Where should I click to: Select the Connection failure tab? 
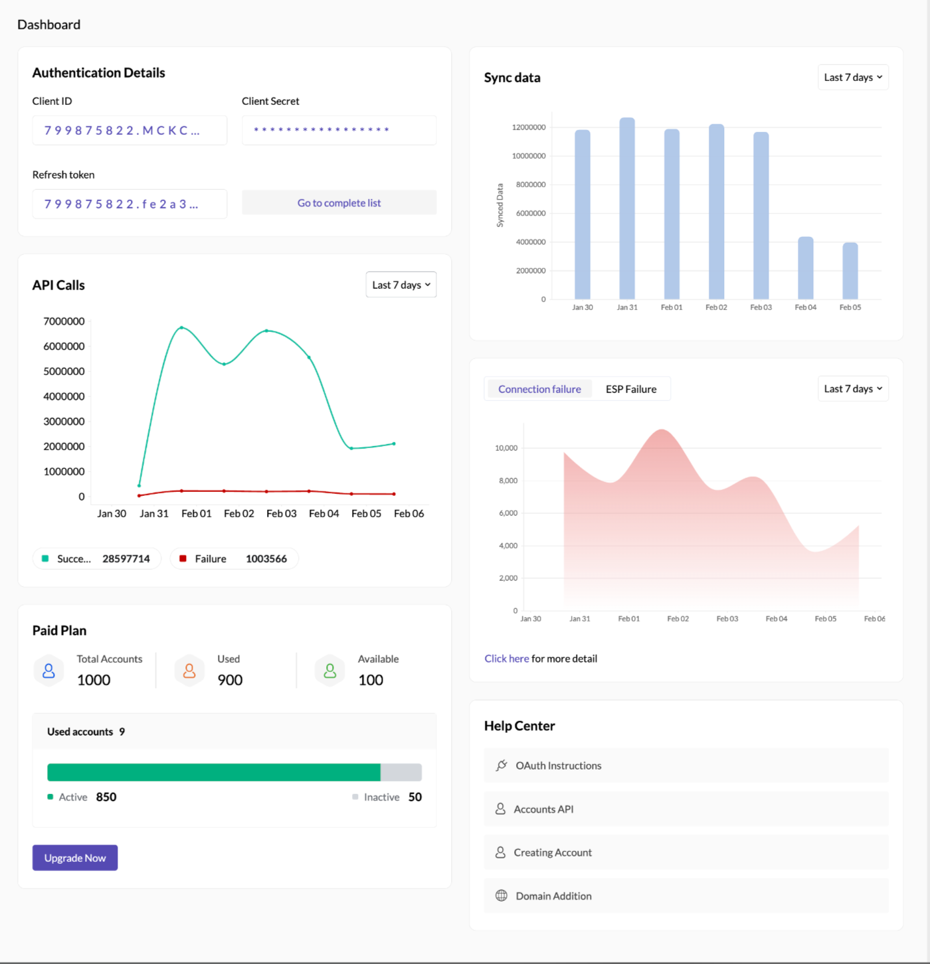tap(539, 388)
